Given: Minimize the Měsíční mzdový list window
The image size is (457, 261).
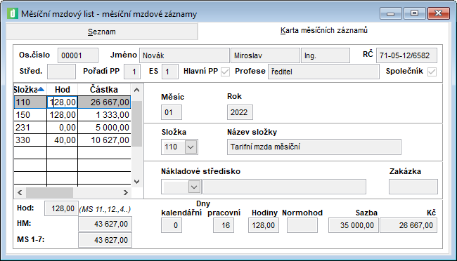Looking at the screenshot, I should pyautogui.click(x=391, y=13).
